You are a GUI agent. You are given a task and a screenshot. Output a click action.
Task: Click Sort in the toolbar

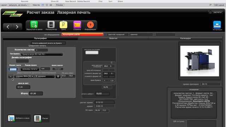tap(111, 1)
